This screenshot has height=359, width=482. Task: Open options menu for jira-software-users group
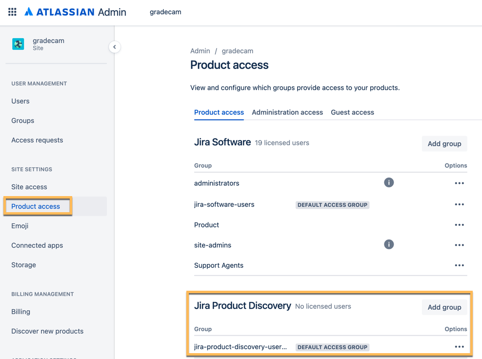(459, 204)
